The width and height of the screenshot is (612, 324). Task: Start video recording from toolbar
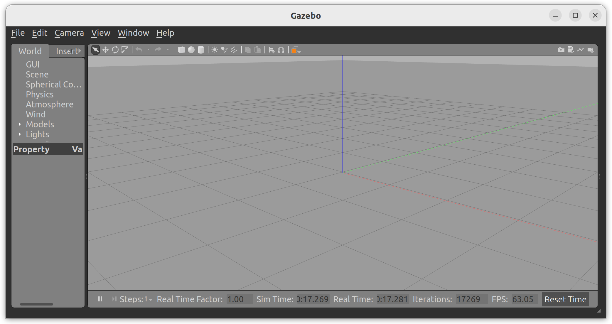pyautogui.click(x=591, y=50)
